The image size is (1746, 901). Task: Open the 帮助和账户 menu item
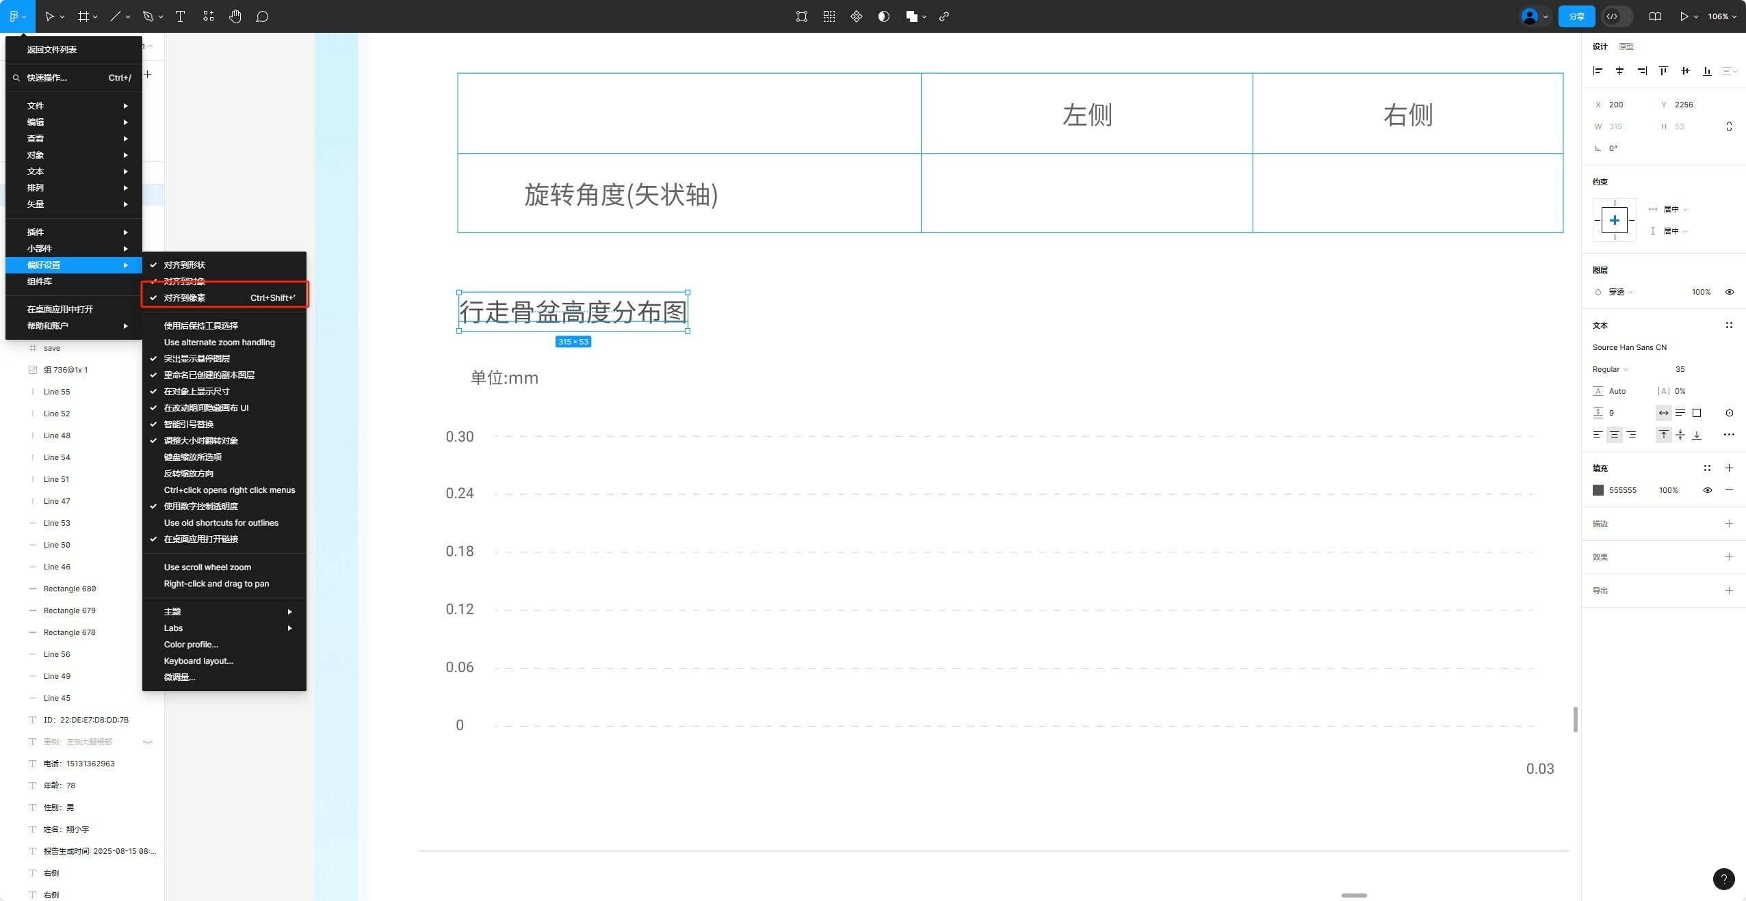pos(74,326)
